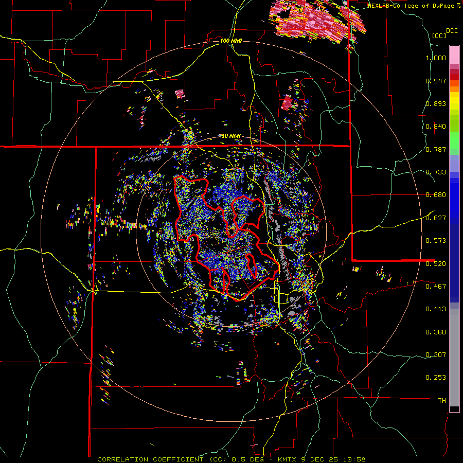
Task: Select the 0.733 scale value
Action: (436, 172)
